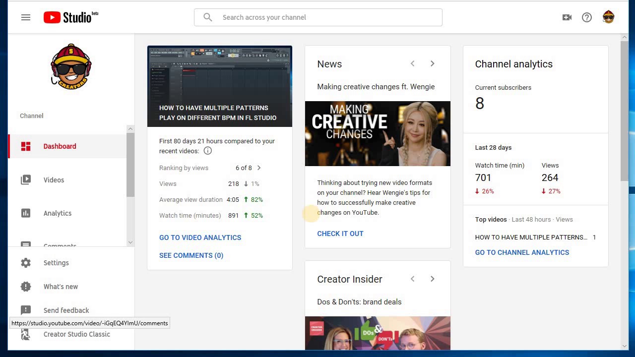
Task: Open the hamburger guide menu
Action: point(26,17)
